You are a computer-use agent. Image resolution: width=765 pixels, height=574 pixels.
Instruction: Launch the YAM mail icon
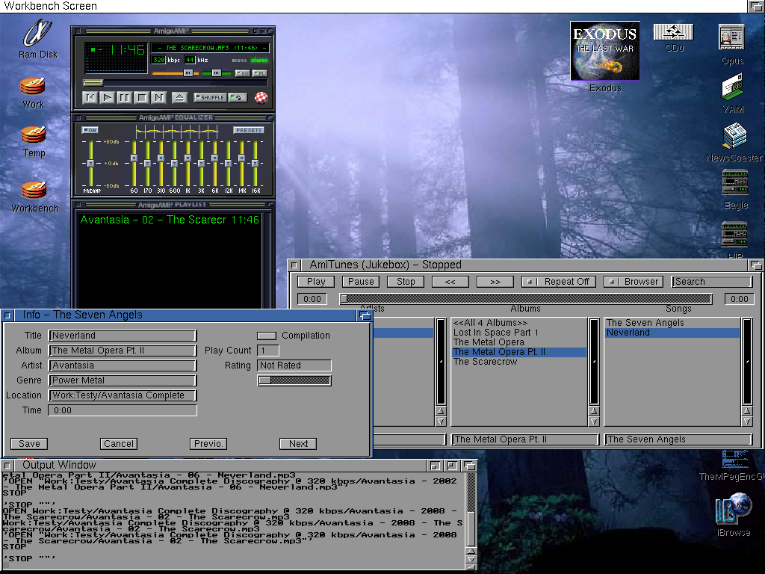click(x=733, y=87)
